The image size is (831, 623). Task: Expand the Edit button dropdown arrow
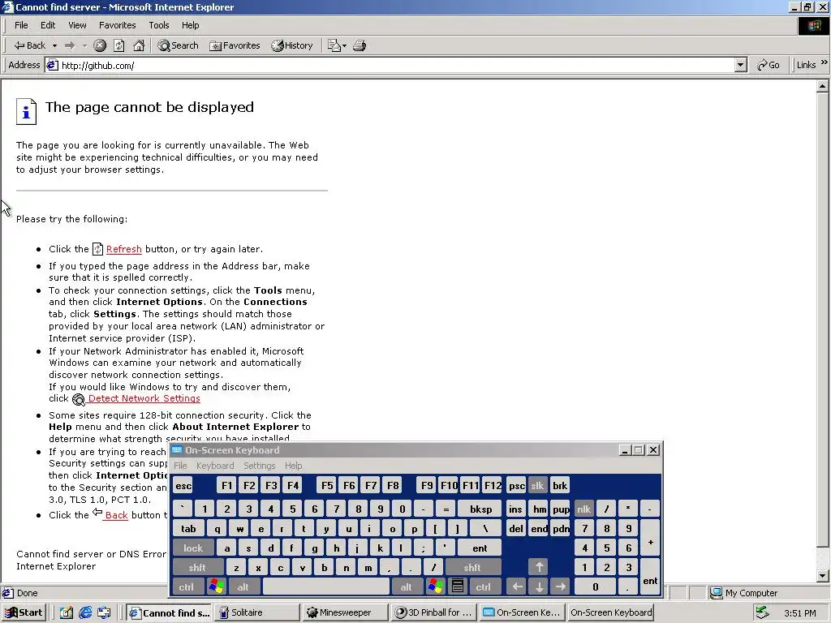point(344,45)
